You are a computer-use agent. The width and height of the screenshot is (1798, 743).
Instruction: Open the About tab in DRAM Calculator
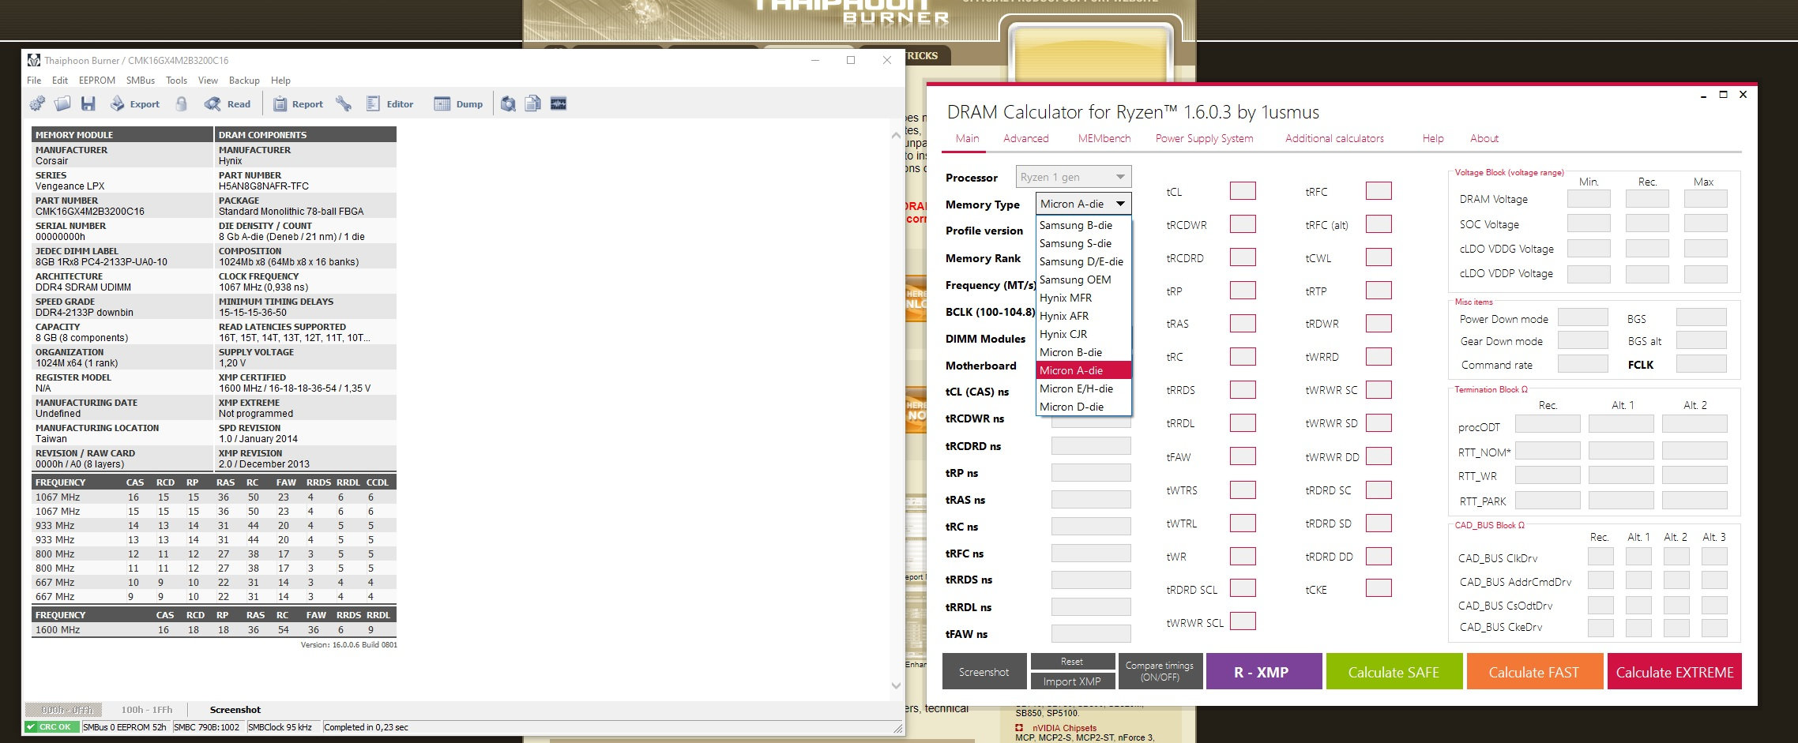tap(1484, 138)
